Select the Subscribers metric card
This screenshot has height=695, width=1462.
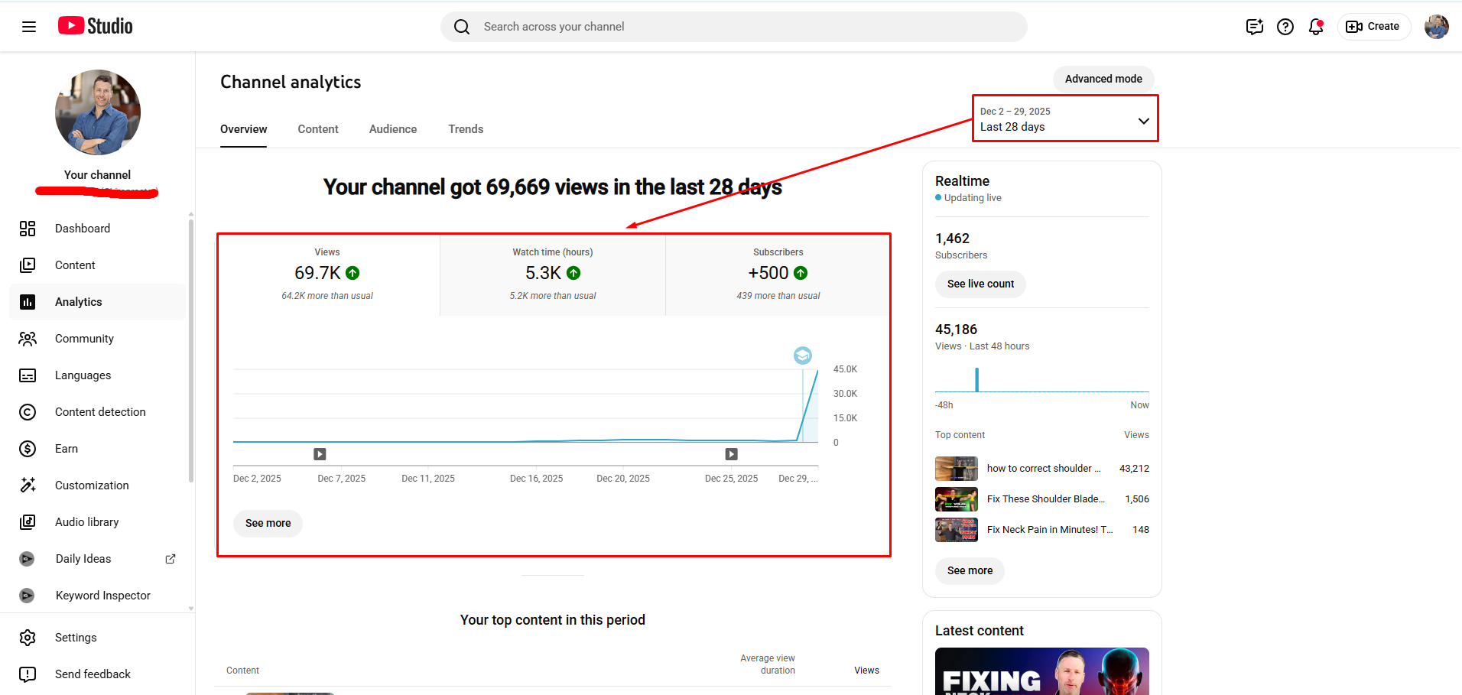pos(778,274)
